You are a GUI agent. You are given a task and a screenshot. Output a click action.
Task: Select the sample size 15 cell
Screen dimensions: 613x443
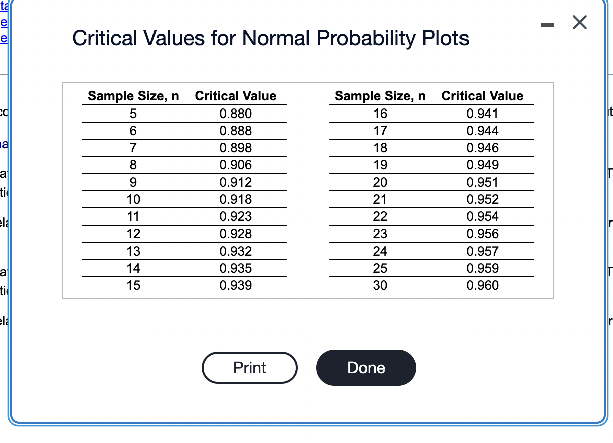tap(133, 285)
